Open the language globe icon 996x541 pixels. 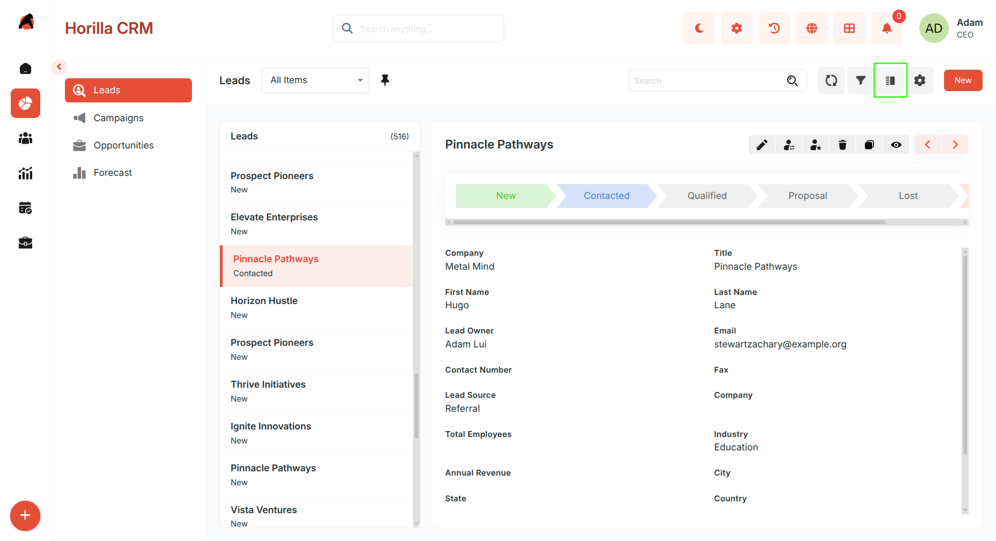coord(811,28)
